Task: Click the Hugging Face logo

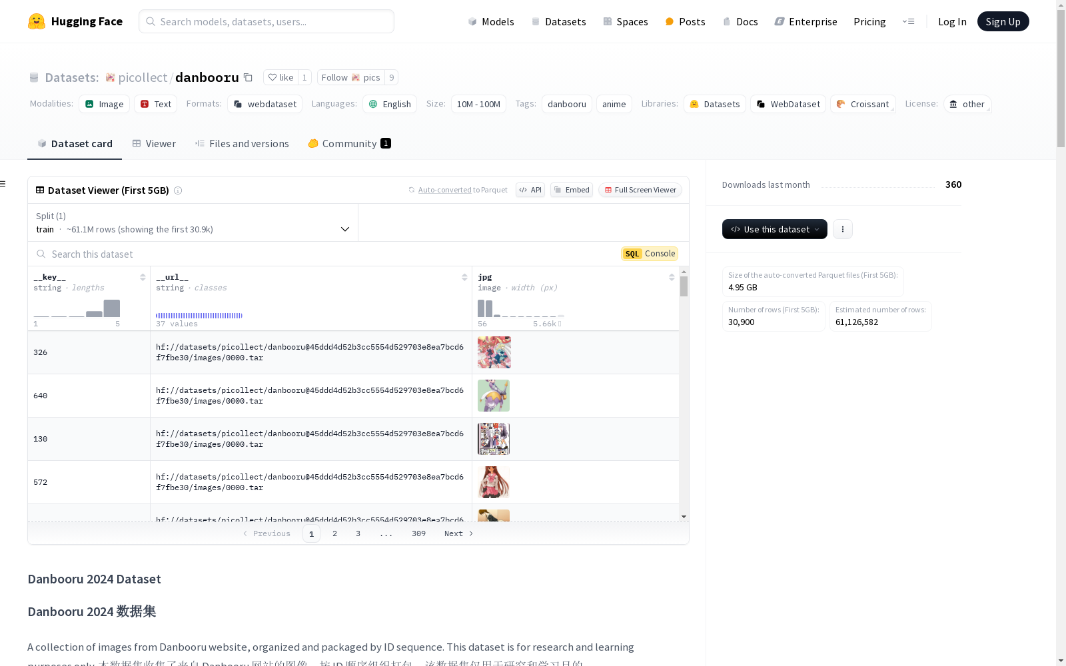Action: point(75,21)
